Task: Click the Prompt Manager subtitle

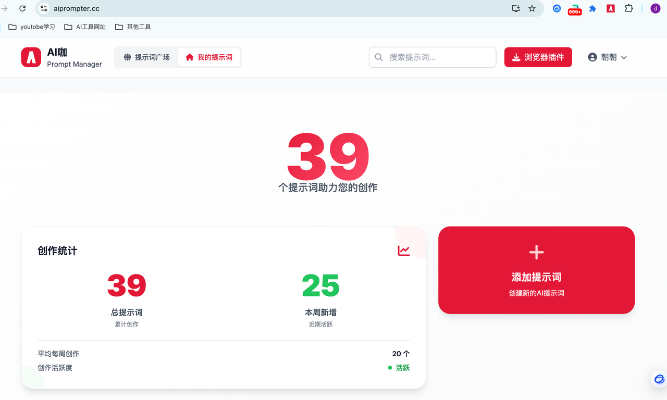Action: tap(75, 64)
